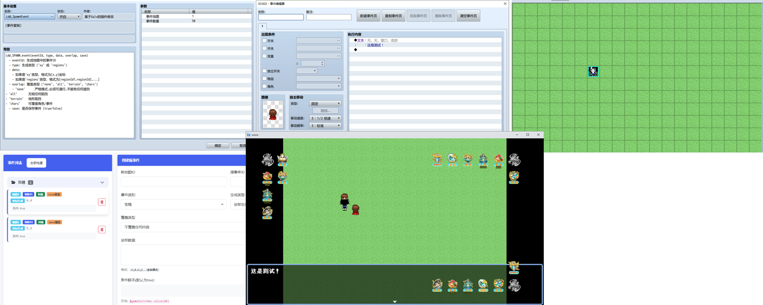Focus the 备注 input field
This screenshot has width=763, height=305.
coord(329,17)
